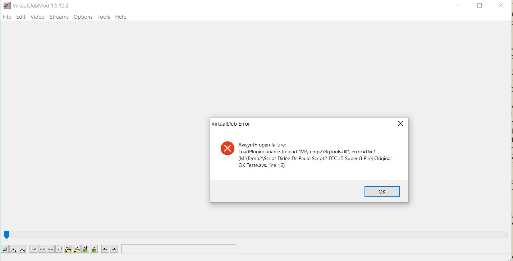Open the File menu
The image size is (513, 261).
[x=7, y=17]
